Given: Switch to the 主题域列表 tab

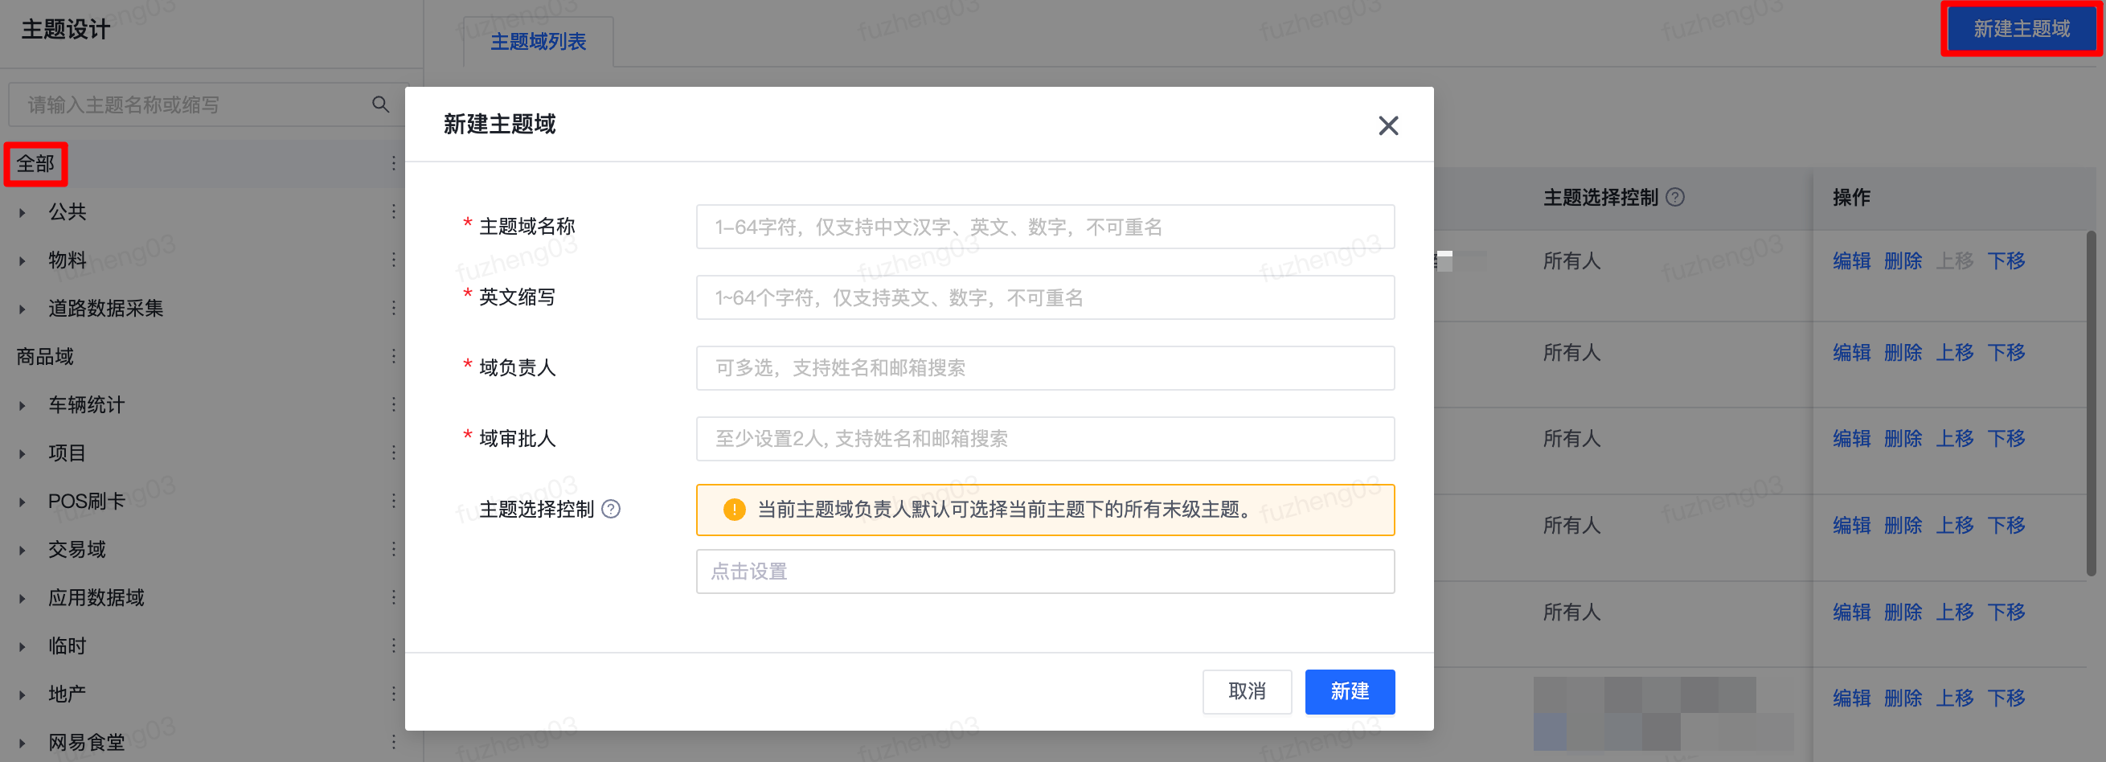Looking at the screenshot, I should tap(538, 42).
